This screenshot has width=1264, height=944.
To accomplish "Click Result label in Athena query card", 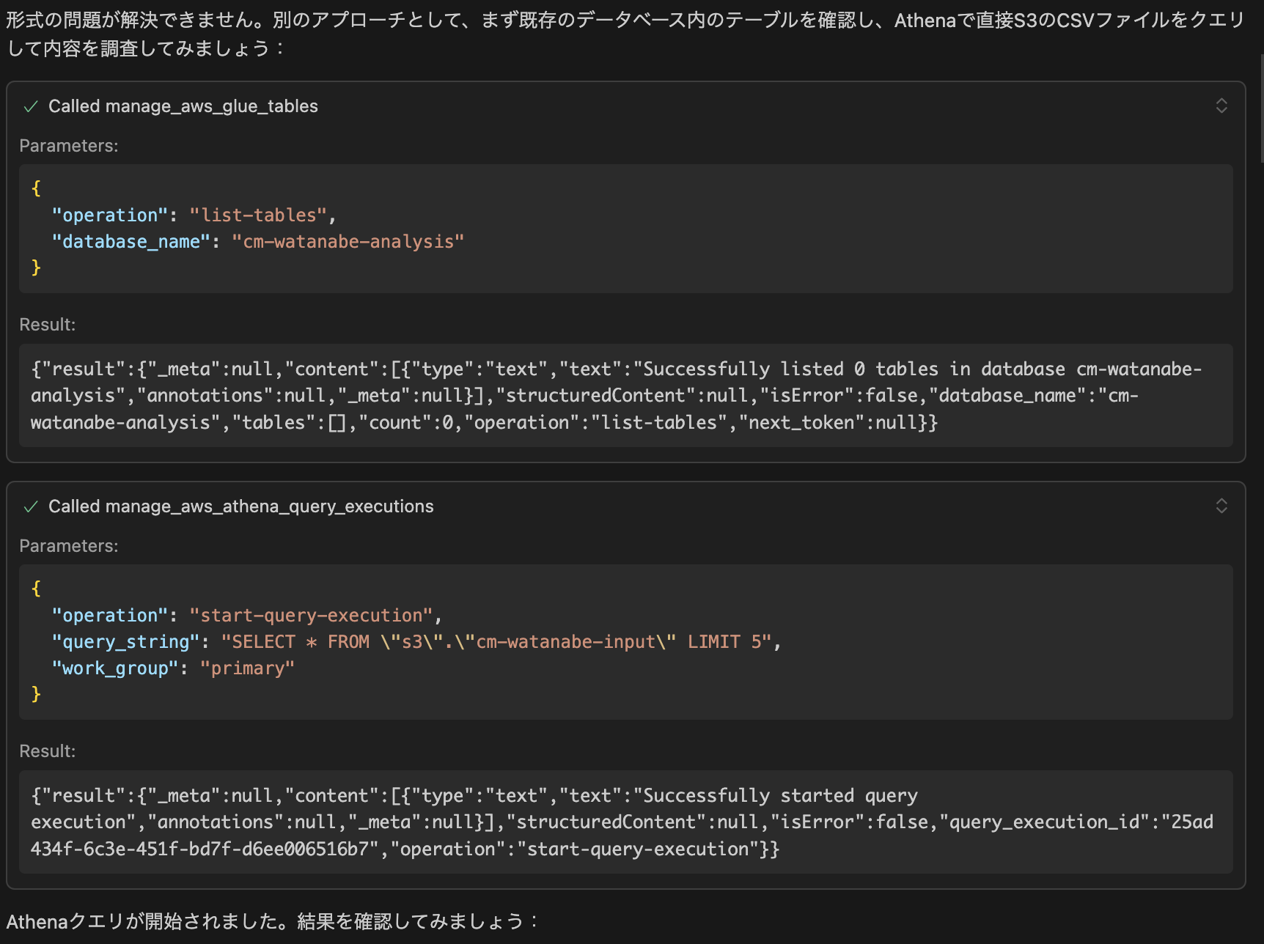I will point(48,751).
